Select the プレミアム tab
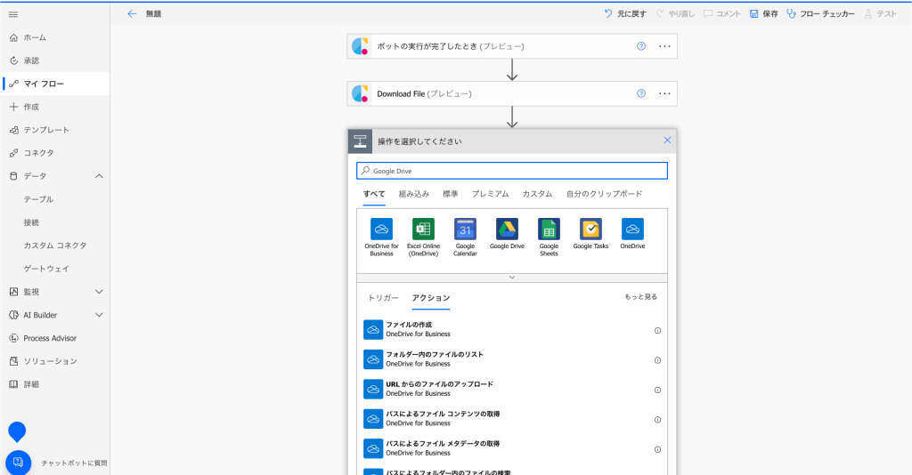Image resolution: width=912 pixels, height=475 pixels. [491, 194]
